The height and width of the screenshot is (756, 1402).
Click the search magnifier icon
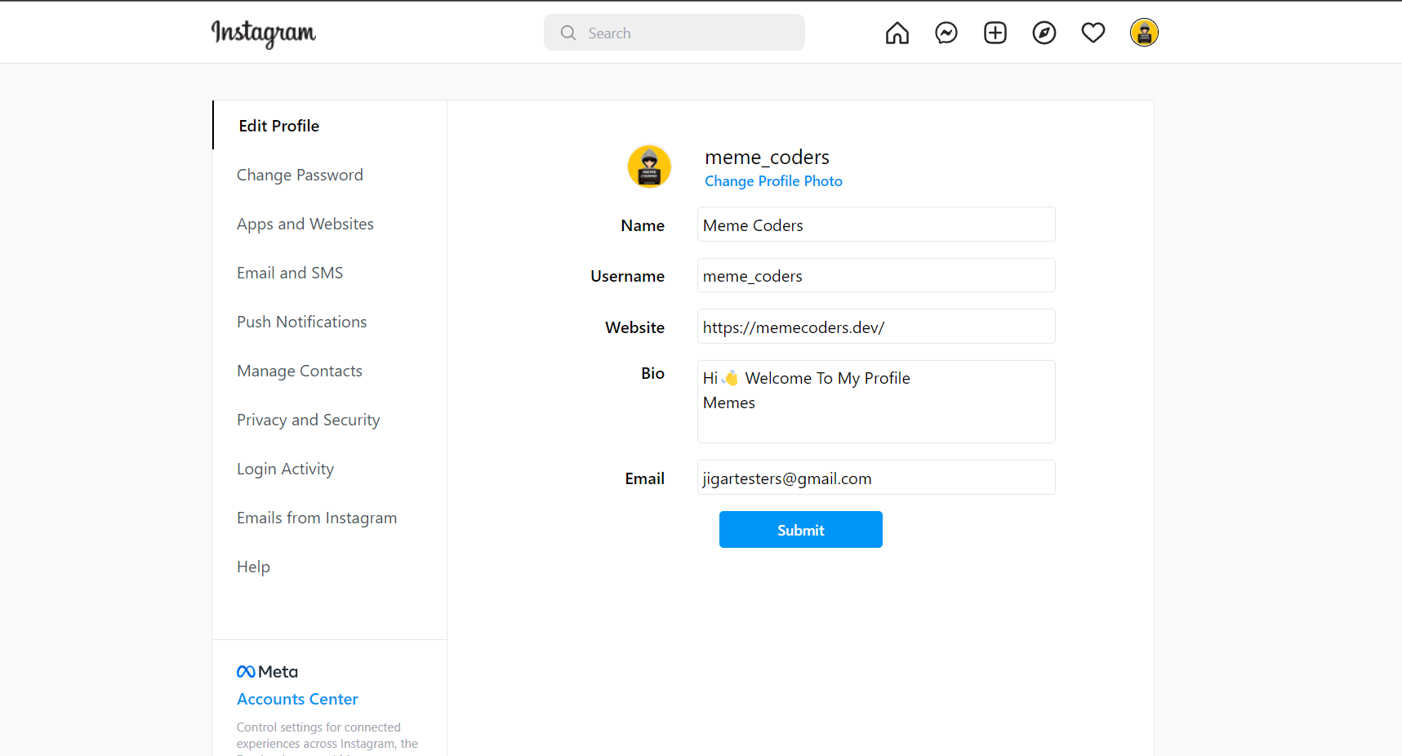click(568, 33)
